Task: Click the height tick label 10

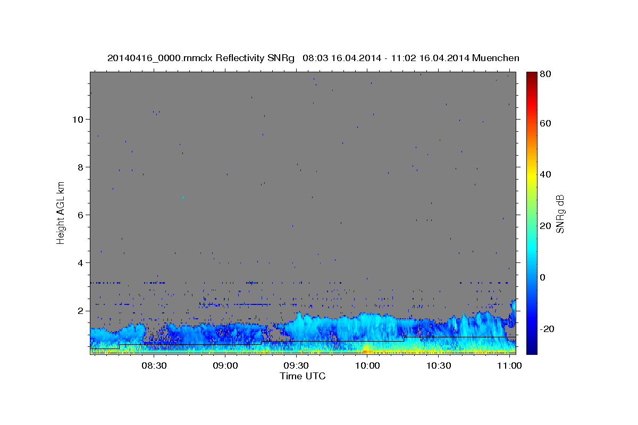Action: 78,120
